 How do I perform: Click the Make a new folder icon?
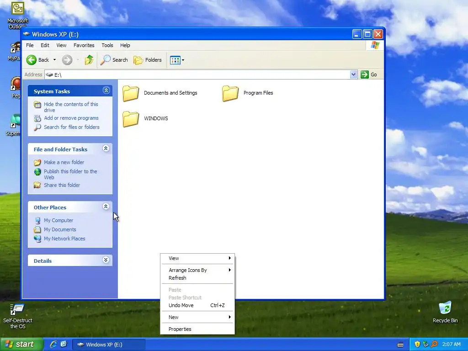pos(37,162)
